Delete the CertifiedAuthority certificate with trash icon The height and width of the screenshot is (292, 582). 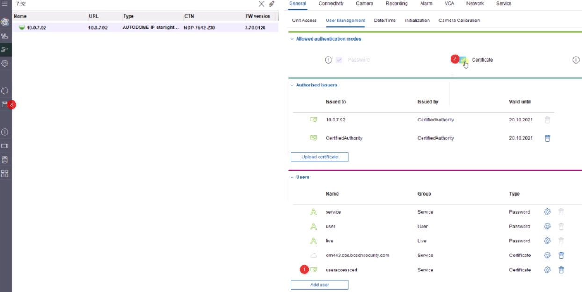(547, 138)
